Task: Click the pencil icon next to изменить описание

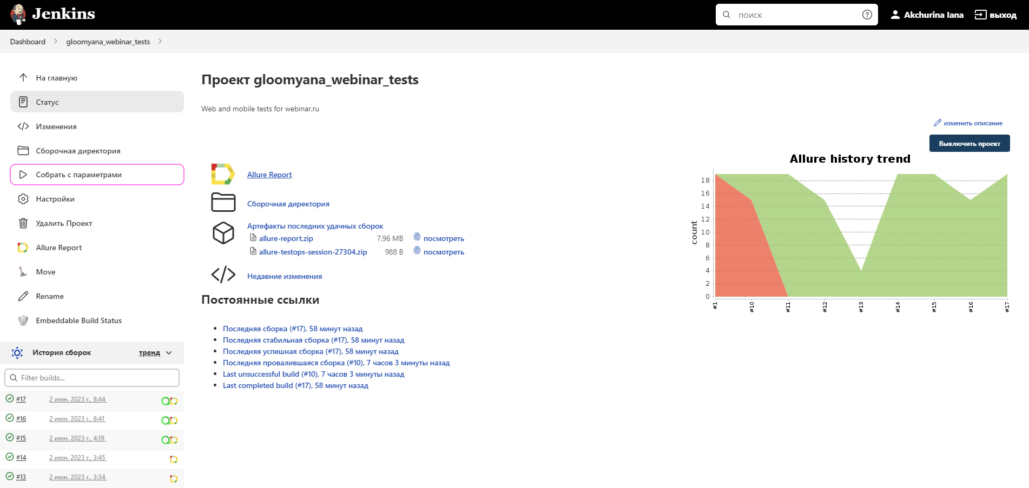Action: coord(938,123)
